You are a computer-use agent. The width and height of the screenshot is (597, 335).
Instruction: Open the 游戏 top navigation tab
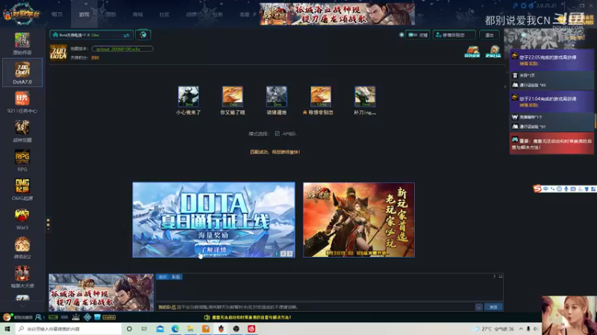click(x=84, y=14)
